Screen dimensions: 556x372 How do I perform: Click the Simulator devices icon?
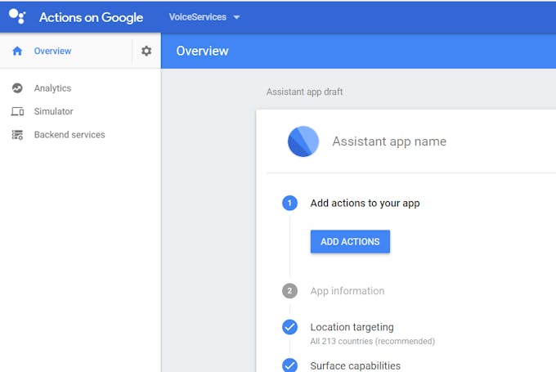[x=17, y=111]
